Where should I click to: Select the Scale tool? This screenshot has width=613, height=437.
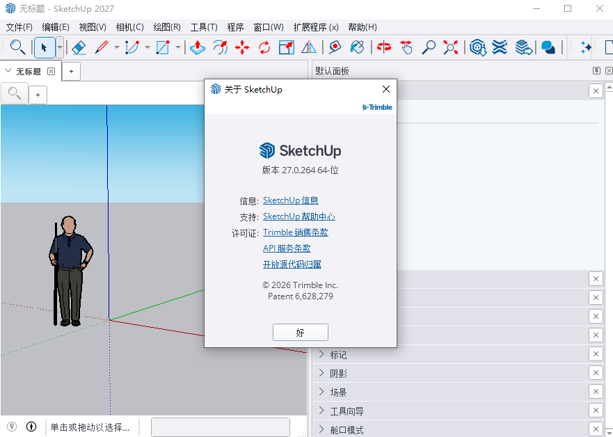click(x=287, y=48)
